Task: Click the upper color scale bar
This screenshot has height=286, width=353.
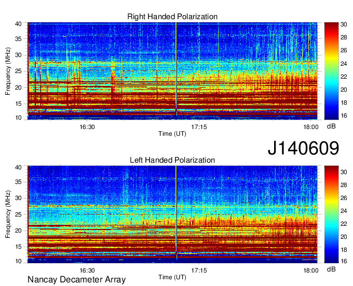Action: 331,71
